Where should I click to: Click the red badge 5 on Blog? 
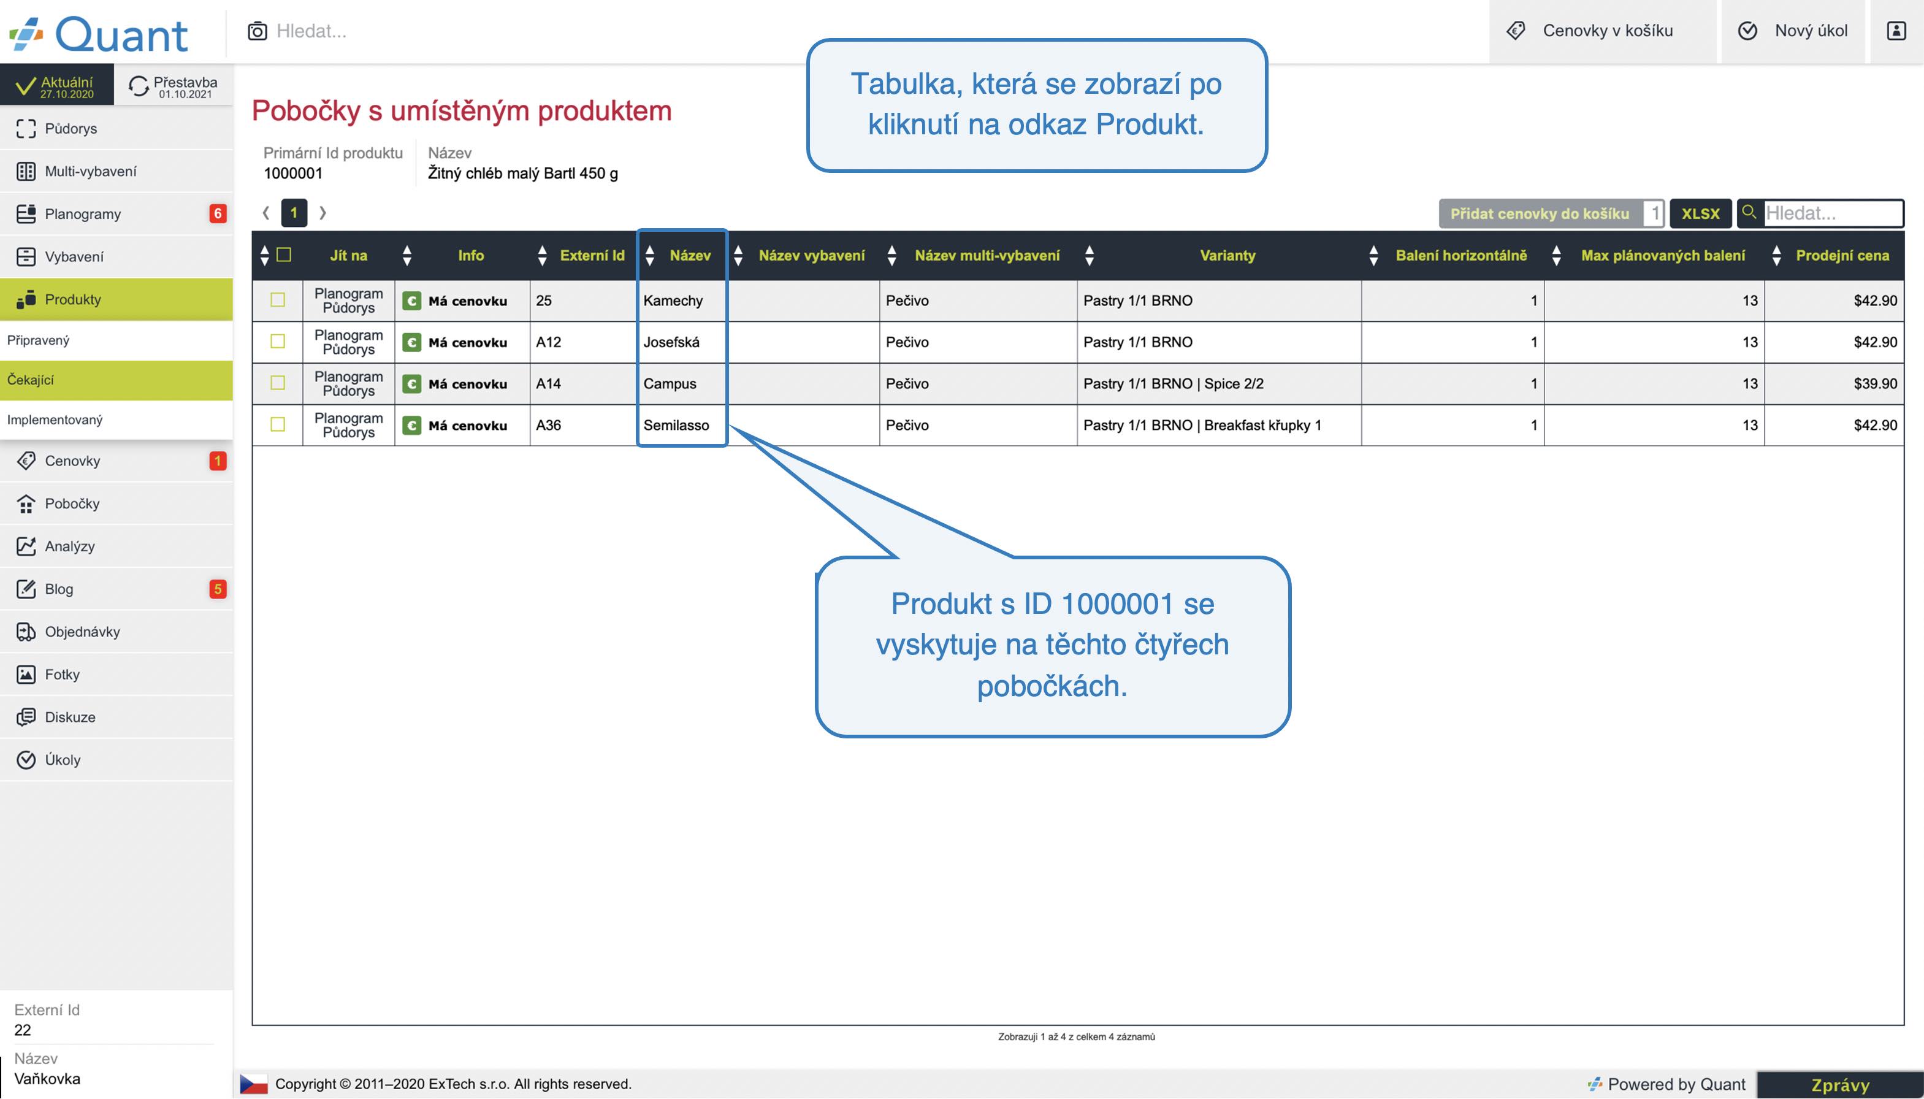tap(217, 589)
